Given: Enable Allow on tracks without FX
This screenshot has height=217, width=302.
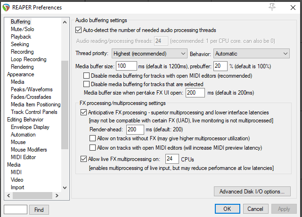Looking at the screenshot, I should coord(92,138).
